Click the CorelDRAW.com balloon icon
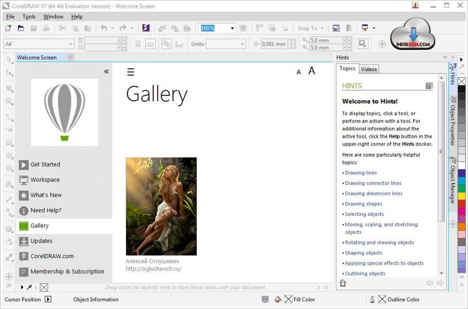 (24, 256)
